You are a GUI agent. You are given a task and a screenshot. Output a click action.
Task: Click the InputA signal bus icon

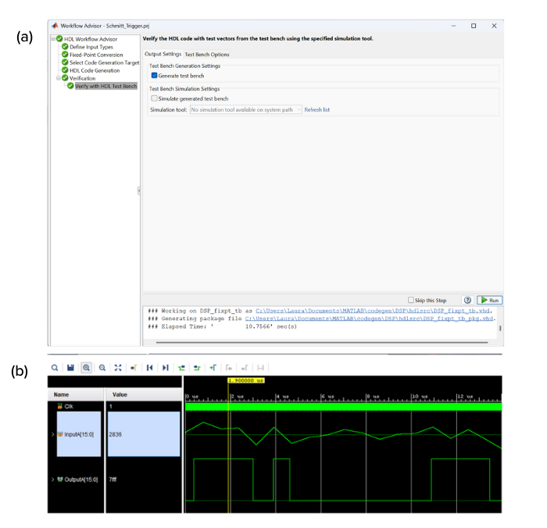(x=60, y=434)
